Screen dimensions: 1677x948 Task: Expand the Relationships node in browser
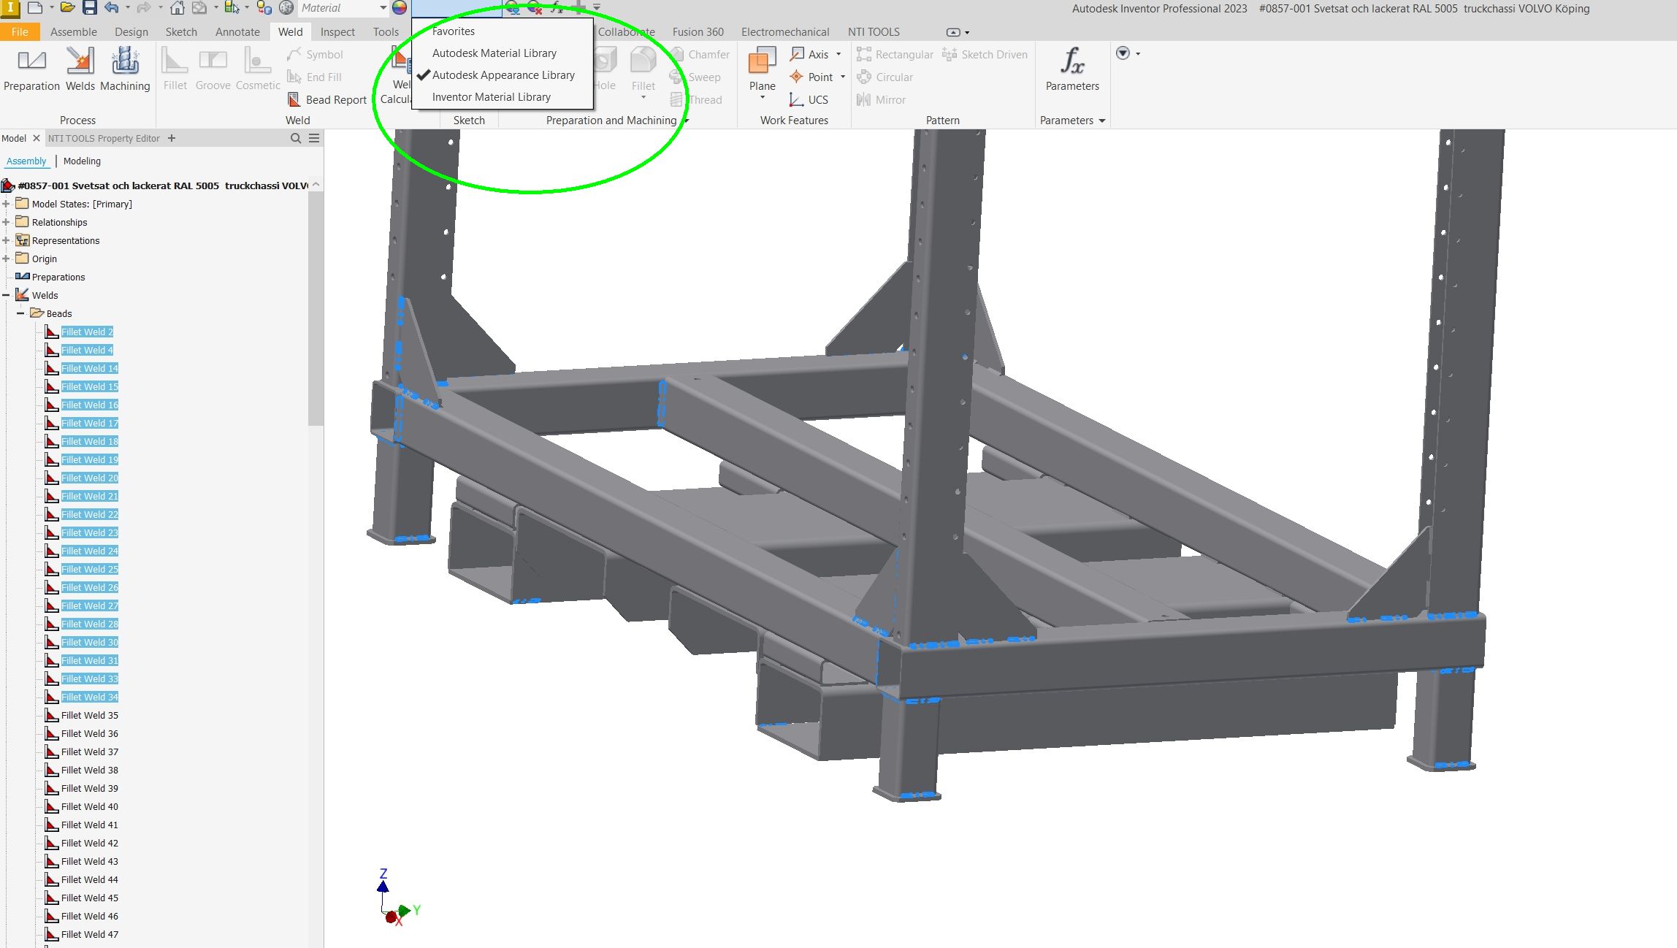click(7, 222)
